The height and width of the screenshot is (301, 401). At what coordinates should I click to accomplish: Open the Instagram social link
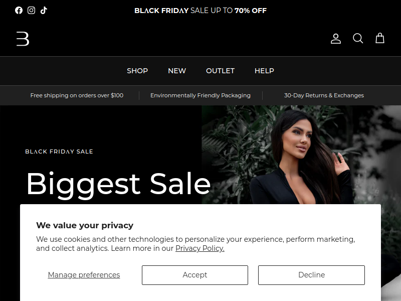[31, 10]
